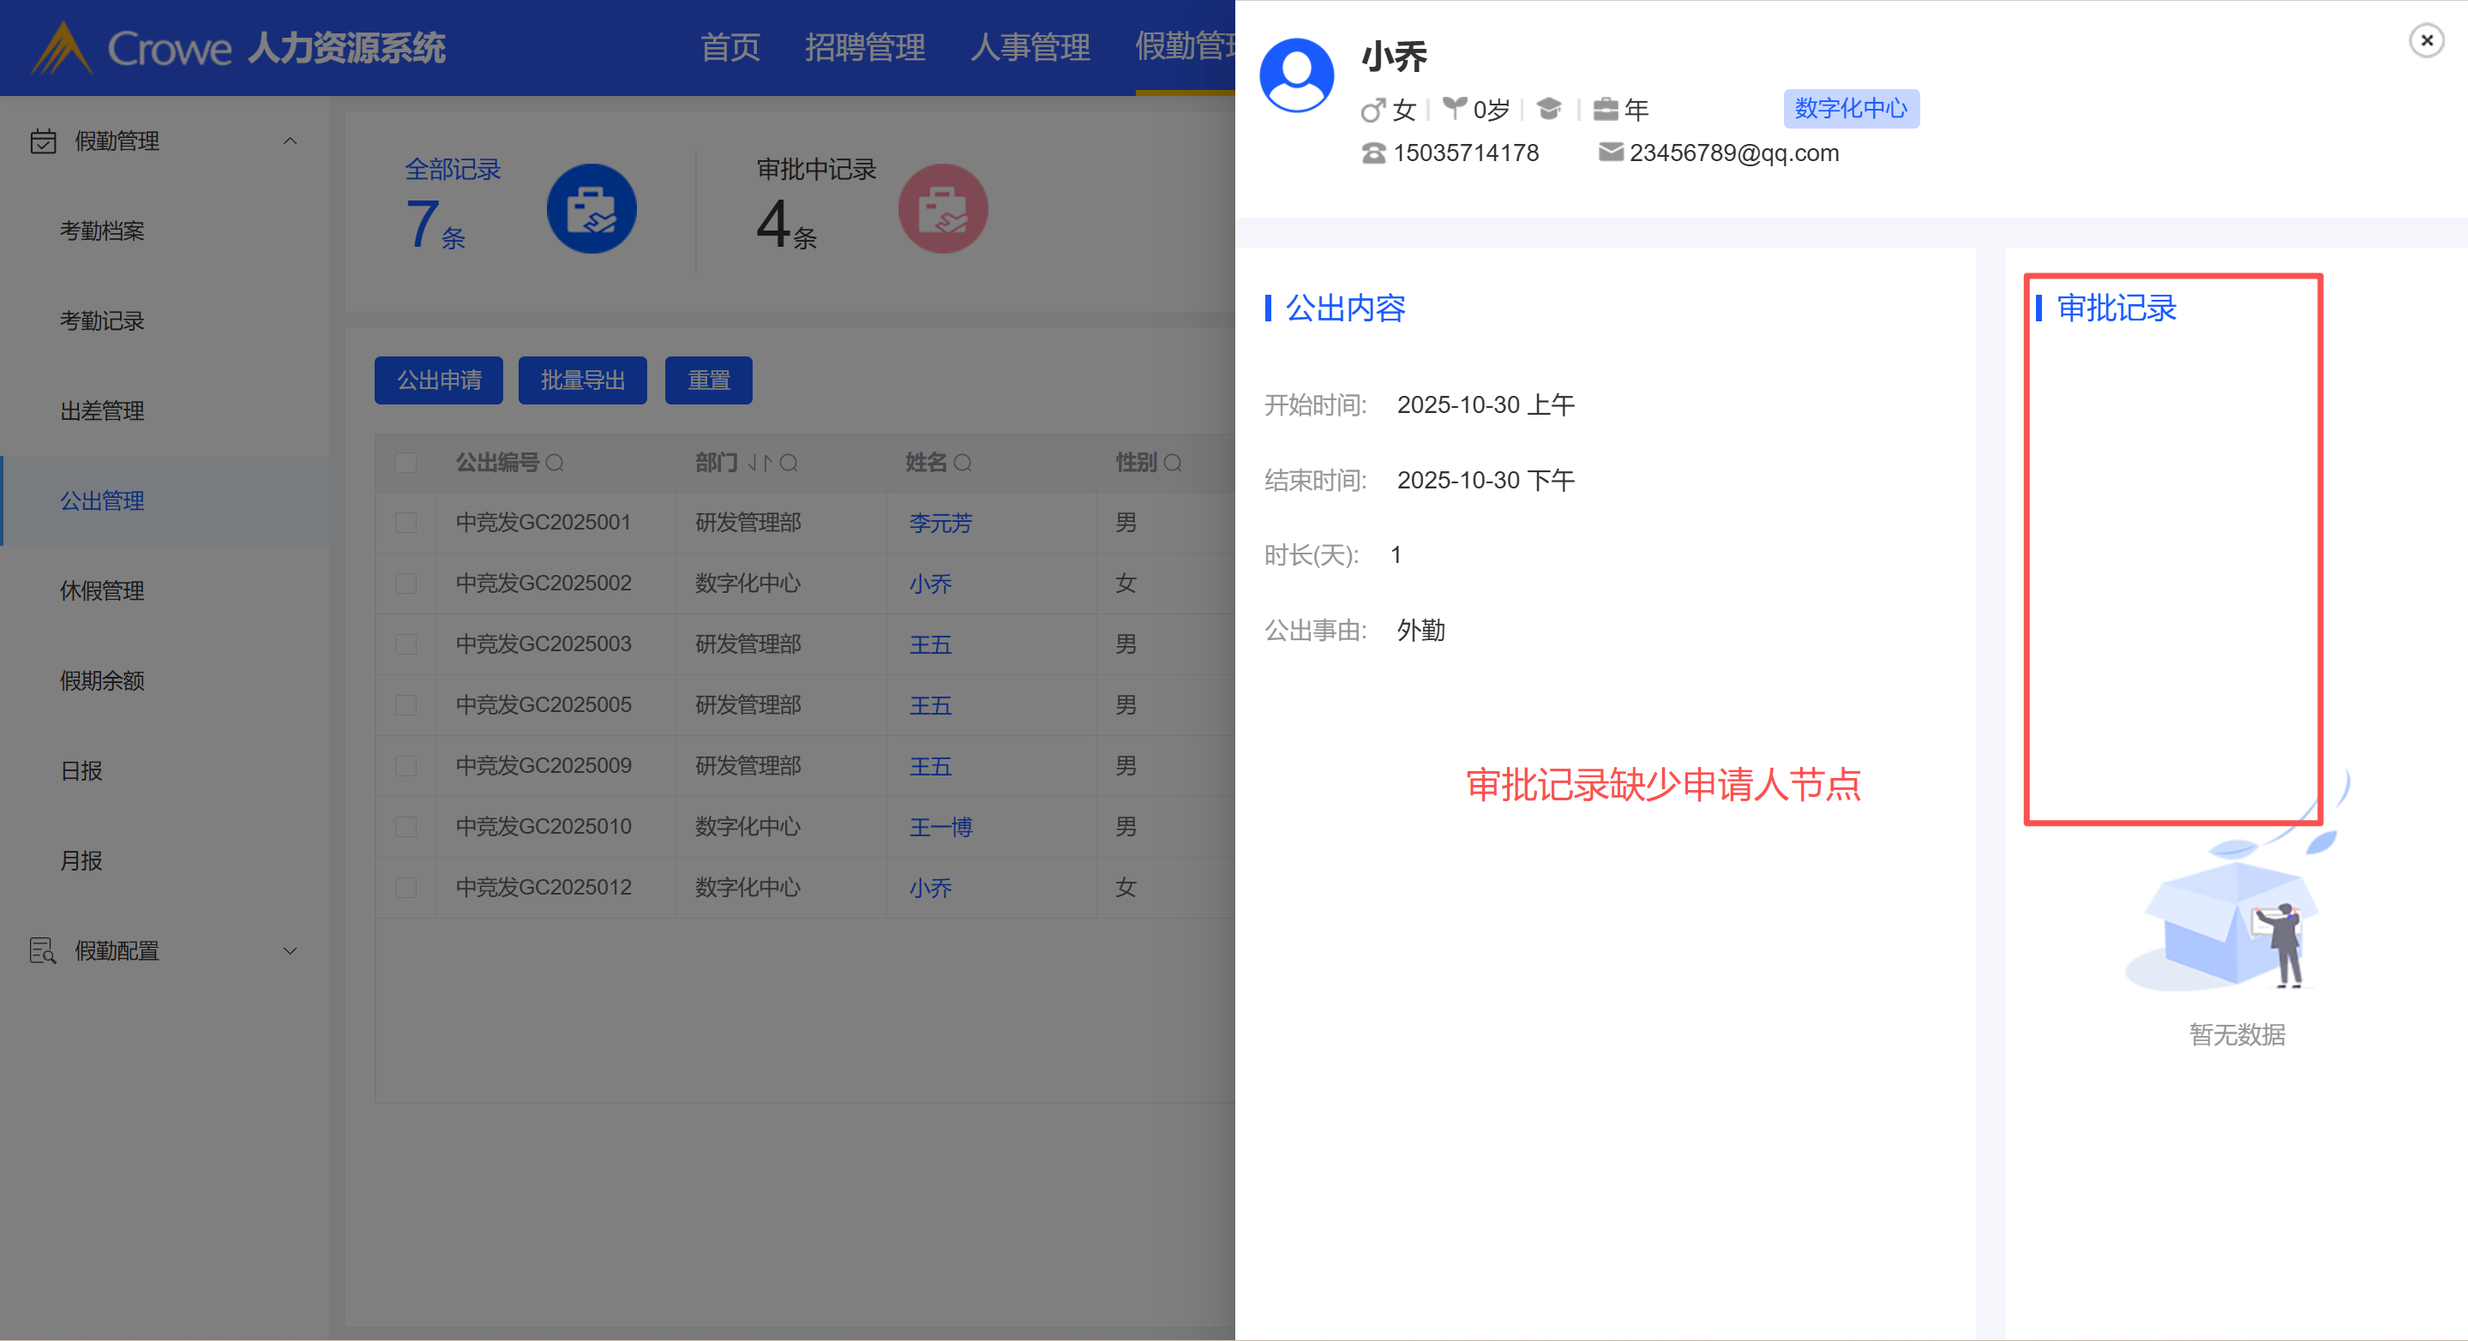This screenshot has width=2468, height=1341.
Task: Check the row 中竞发GC2025001 checkbox
Action: pyautogui.click(x=406, y=523)
